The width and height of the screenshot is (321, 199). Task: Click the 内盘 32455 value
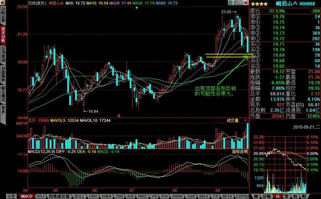[x=313, y=116]
